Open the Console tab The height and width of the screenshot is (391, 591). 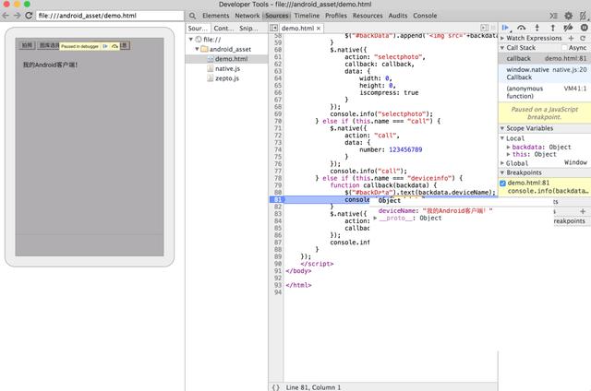tap(425, 16)
